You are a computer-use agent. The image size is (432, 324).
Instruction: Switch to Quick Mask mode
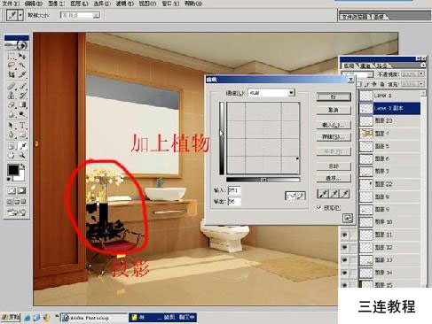point(21,190)
